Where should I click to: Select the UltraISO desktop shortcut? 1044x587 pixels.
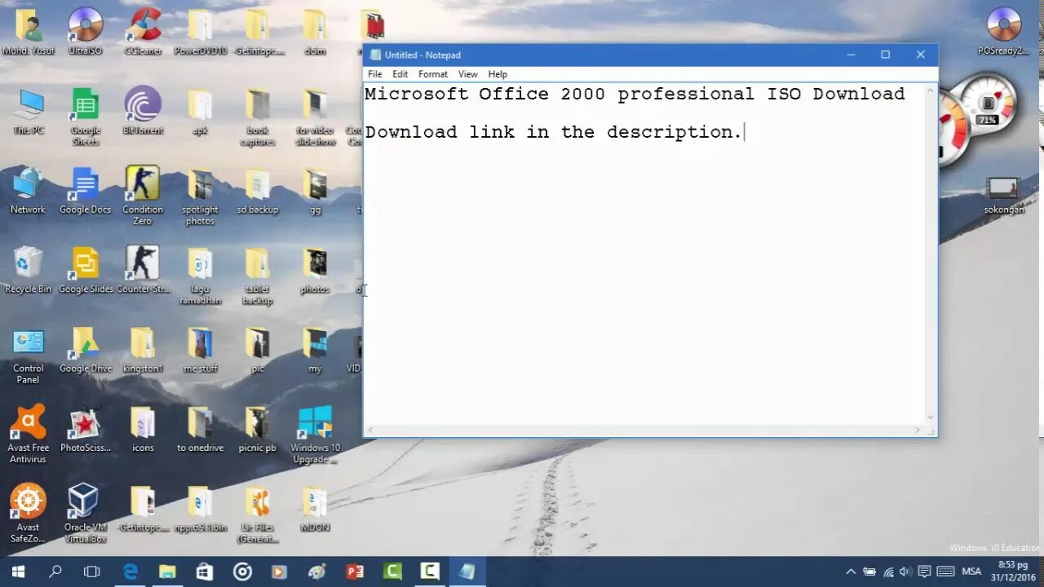click(x=86, y=31)
